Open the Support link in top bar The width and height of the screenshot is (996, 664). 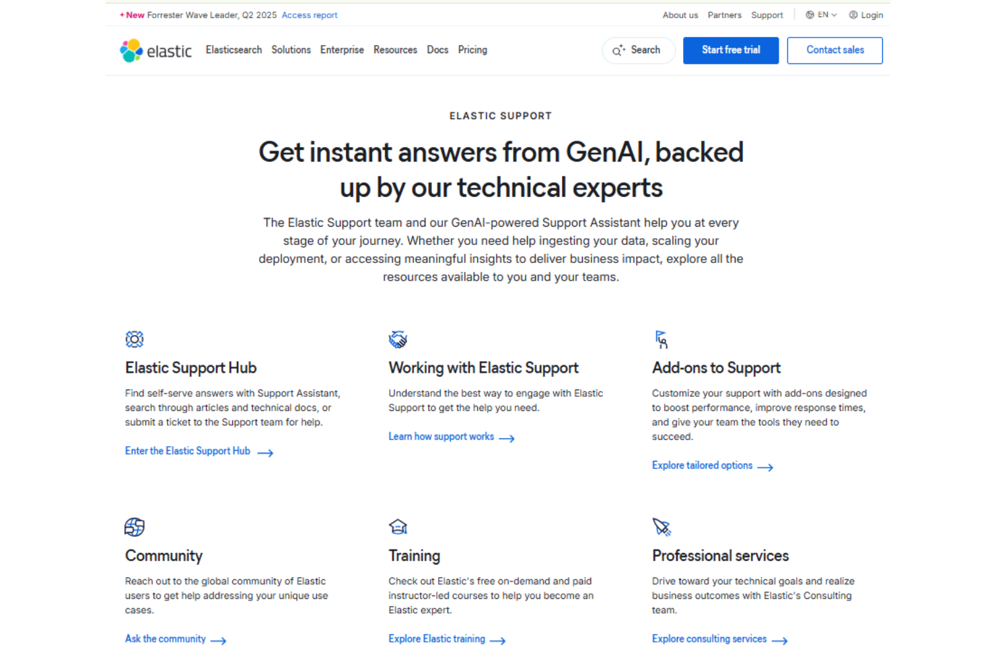pos(767,15)
